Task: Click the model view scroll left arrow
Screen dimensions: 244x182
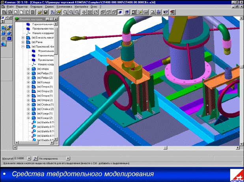Action: pyautogui.click(x=15, y=148)
